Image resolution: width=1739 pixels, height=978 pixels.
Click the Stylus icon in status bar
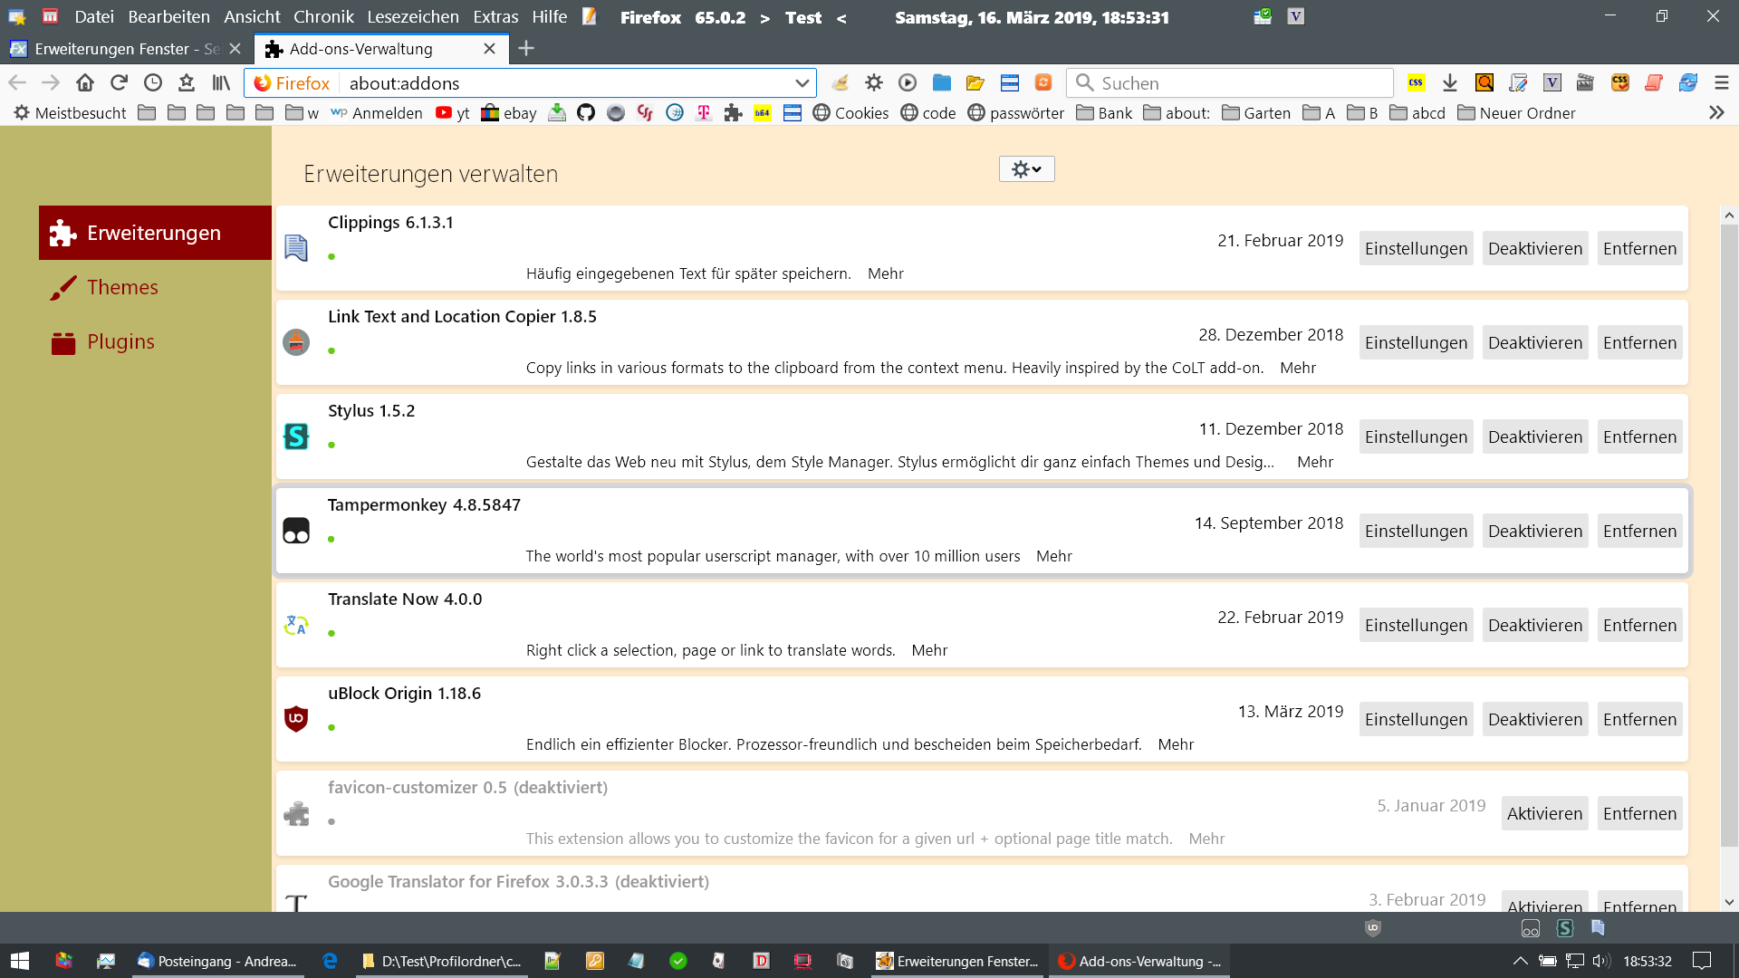(1564, 928)
